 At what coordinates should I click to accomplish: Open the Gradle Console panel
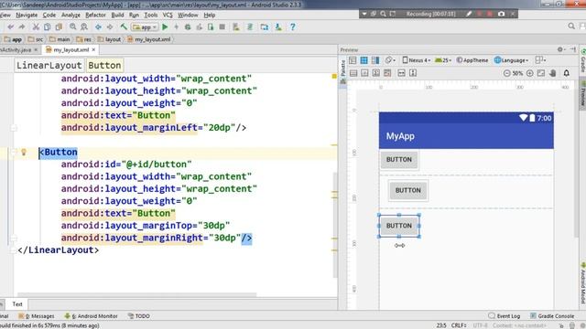click(x=552, y=316)
